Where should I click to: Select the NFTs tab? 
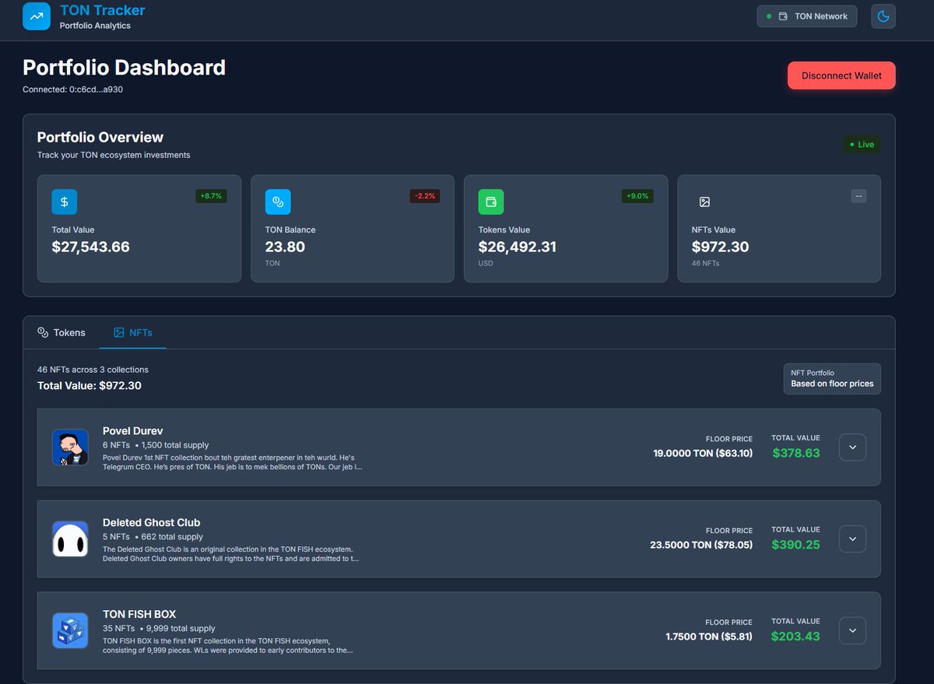point(133,332)
